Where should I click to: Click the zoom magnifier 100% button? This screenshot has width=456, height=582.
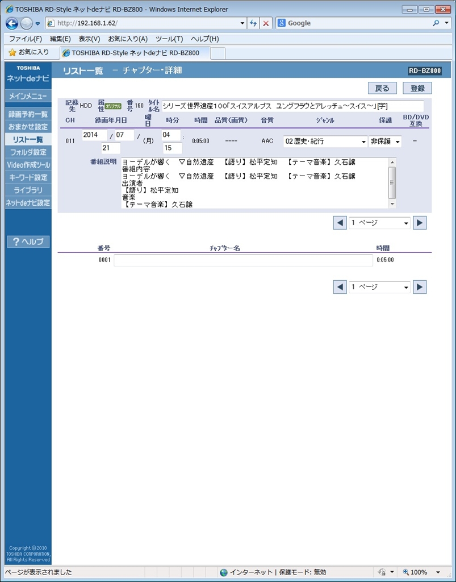[415, 572]
